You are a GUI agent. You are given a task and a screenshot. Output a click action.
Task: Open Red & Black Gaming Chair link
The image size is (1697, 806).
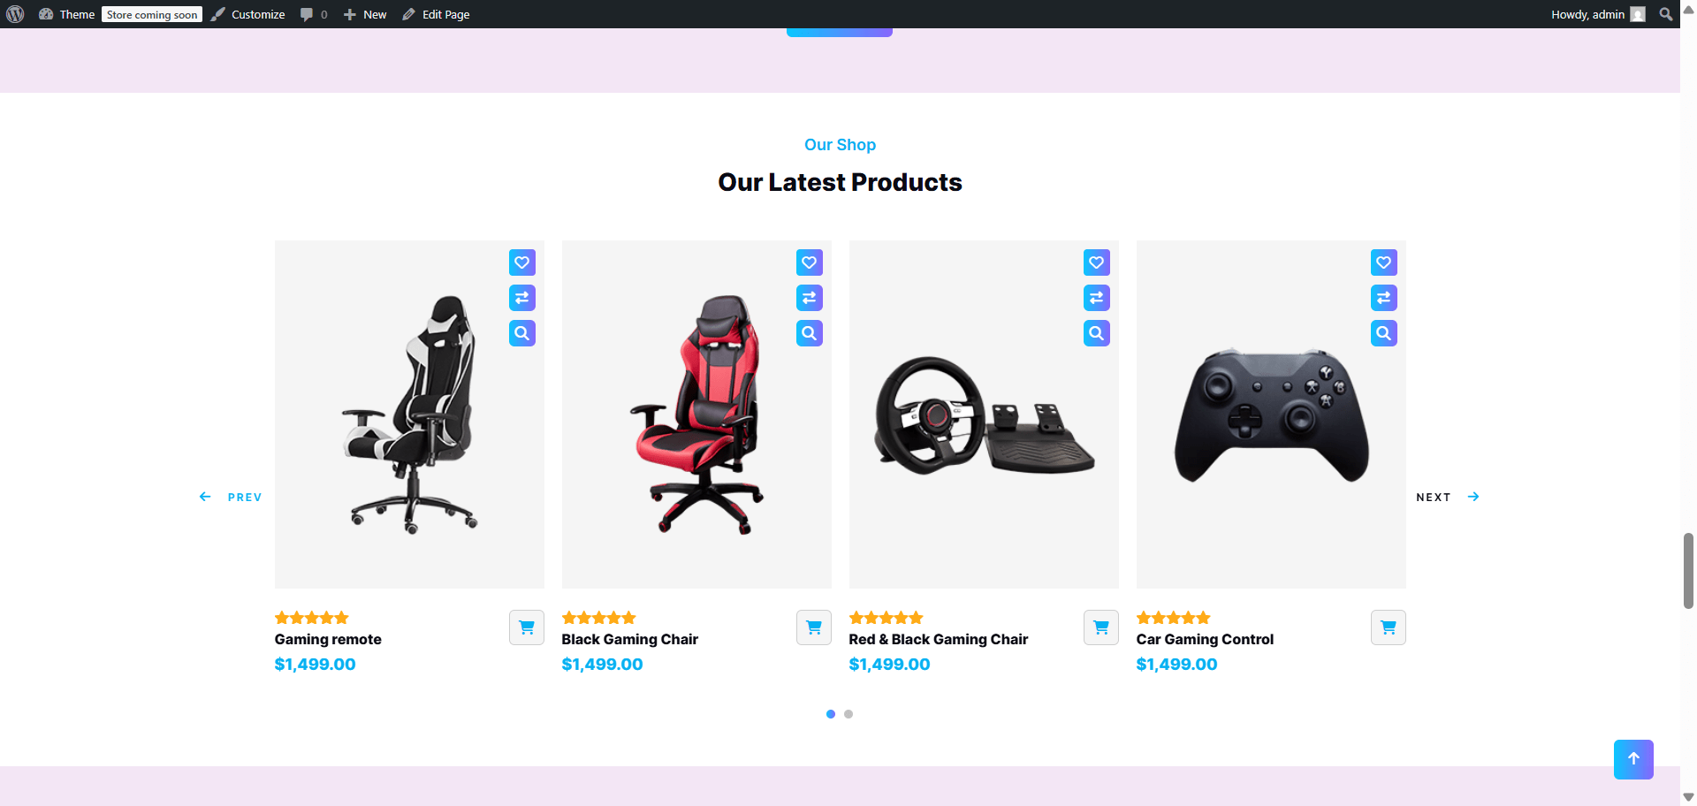tap(939, 639)
